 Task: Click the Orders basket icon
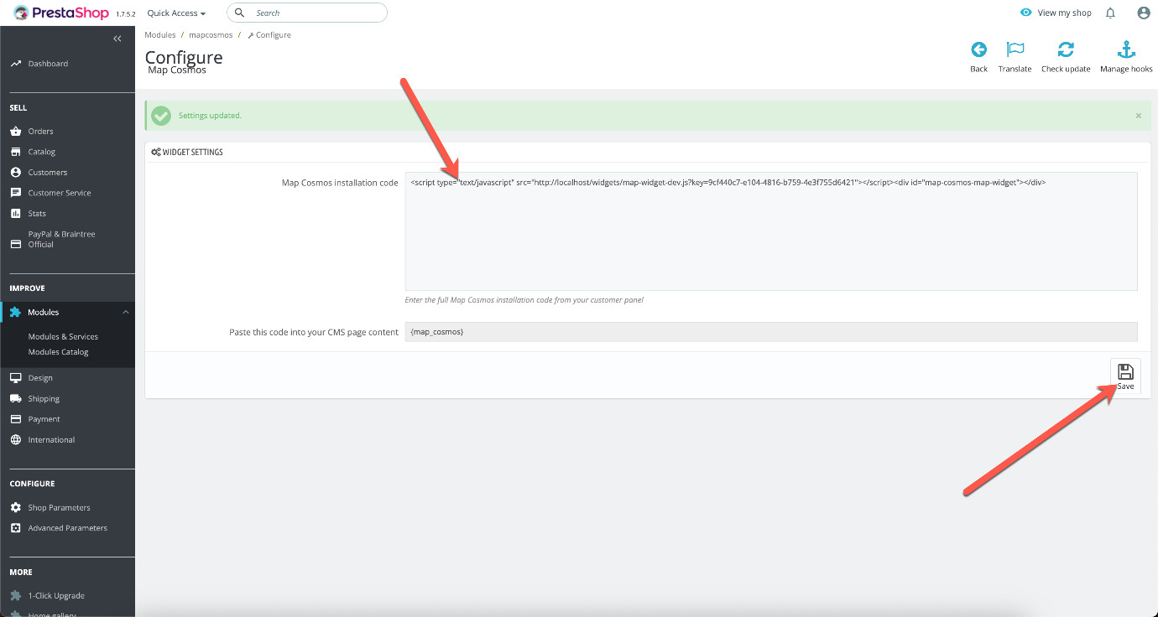point(15,131)
